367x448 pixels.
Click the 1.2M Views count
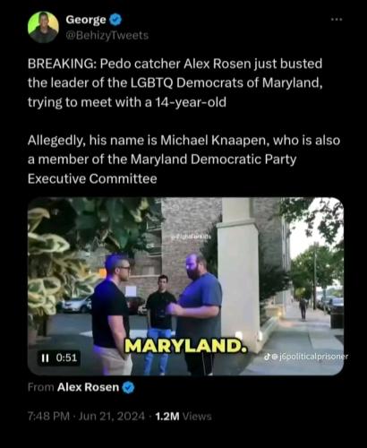(183, 416)
